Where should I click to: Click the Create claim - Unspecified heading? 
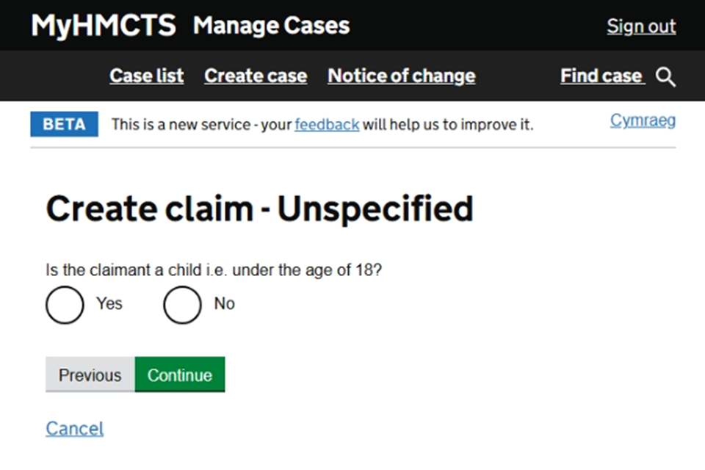click(259, 209)
